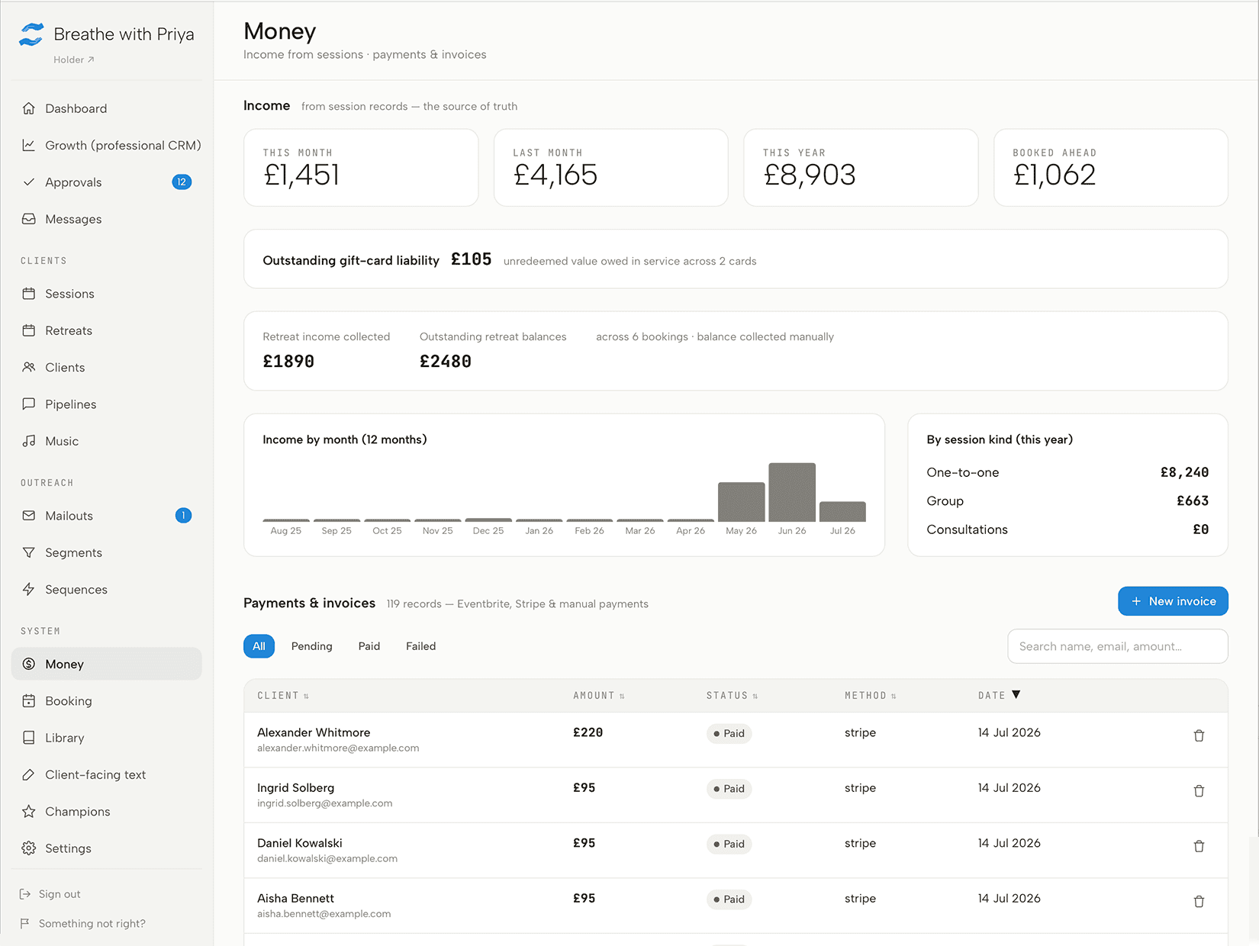Click the Music note icon
The height and width of the screenshot is (946, 1259).
pyautogui.click(x=29, y=441)
